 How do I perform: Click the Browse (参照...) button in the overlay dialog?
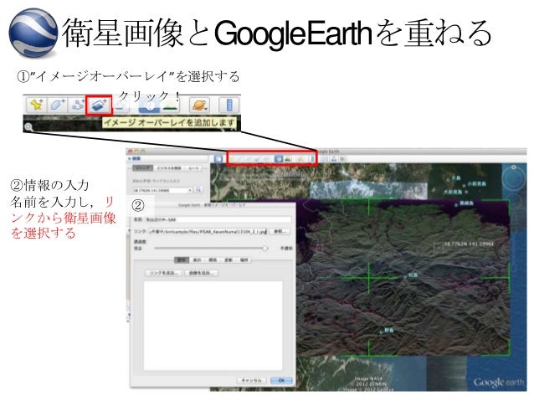click(280, 232)
